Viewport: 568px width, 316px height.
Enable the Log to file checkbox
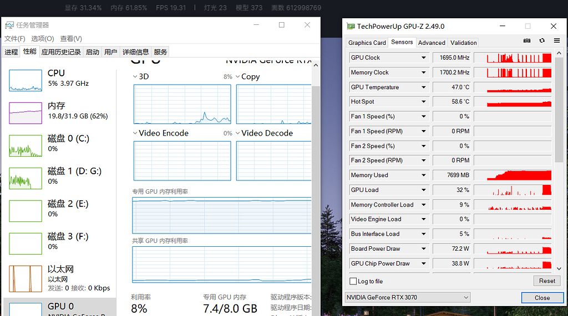[x=353, y=281]
